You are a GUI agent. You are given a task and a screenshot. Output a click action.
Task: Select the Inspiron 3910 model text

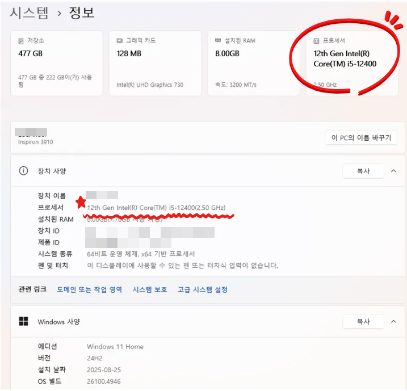[x=35, y=142]
